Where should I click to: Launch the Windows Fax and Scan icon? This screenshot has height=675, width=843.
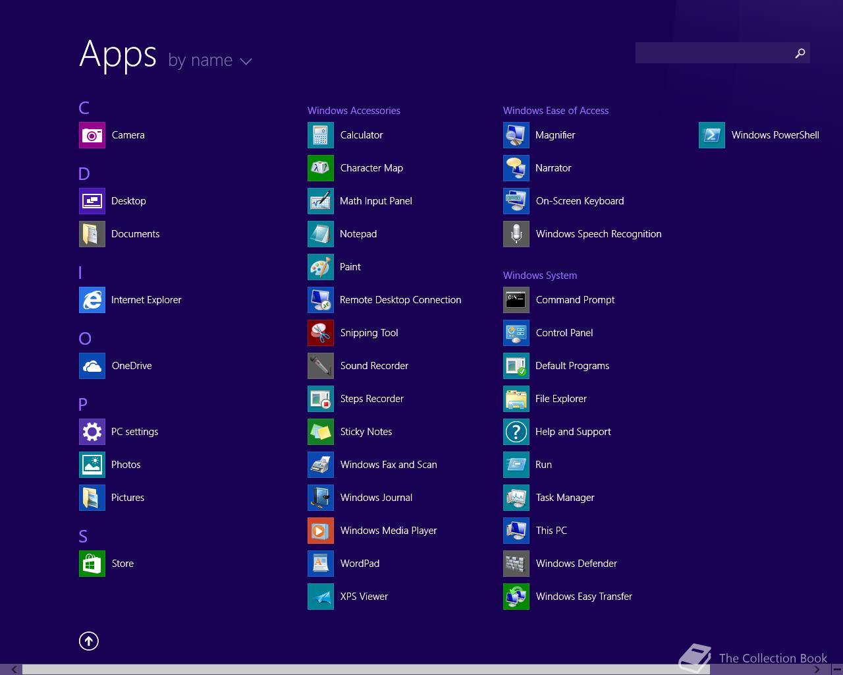tap(321, 465)
